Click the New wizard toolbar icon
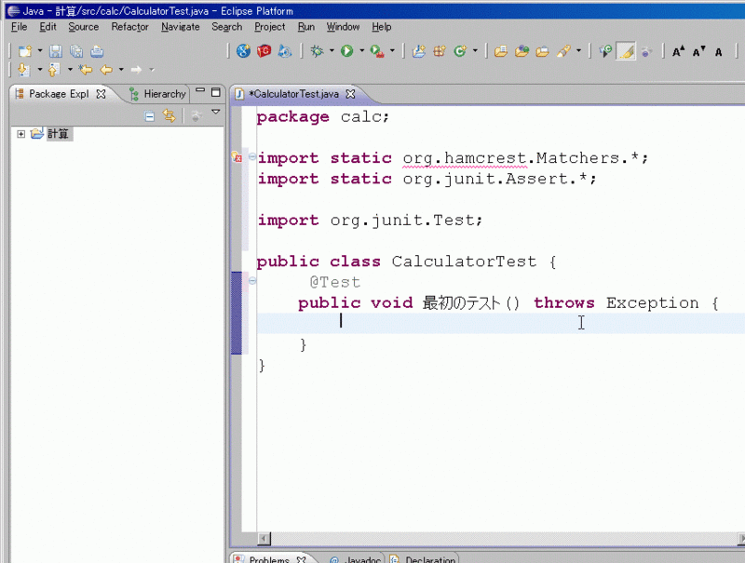 coord(25,51)
